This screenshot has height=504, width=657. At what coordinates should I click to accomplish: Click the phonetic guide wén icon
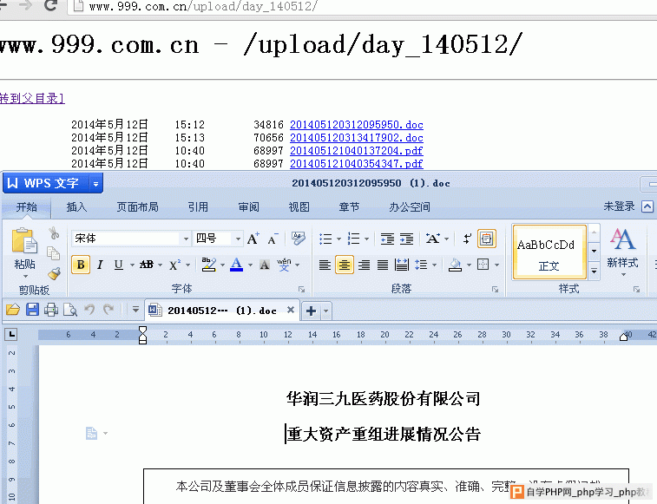pyautogui.click(x=284, y=265)
